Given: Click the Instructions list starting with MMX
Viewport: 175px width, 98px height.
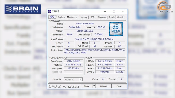Looking at the screenshot, I should point(94,51).
